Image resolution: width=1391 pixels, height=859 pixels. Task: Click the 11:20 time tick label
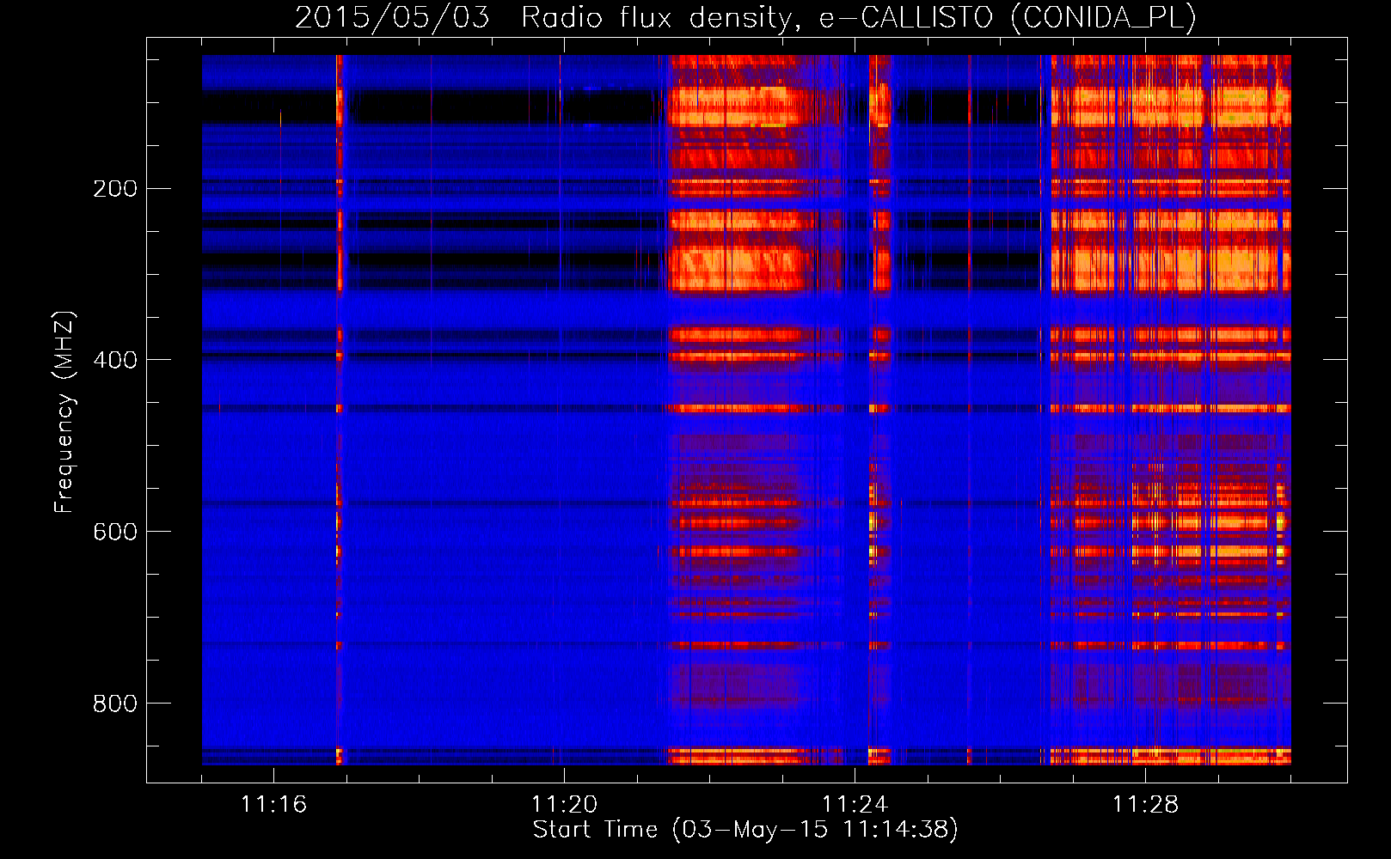564,805
